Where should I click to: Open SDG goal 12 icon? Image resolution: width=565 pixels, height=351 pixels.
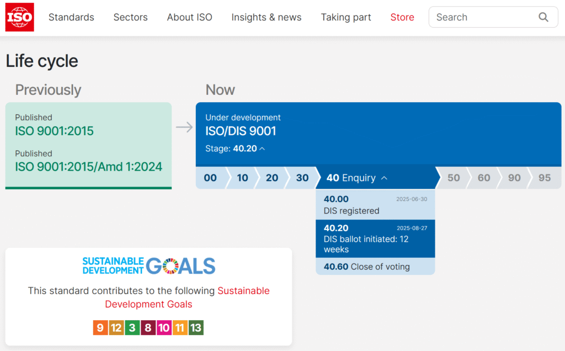tap(116, 328)
